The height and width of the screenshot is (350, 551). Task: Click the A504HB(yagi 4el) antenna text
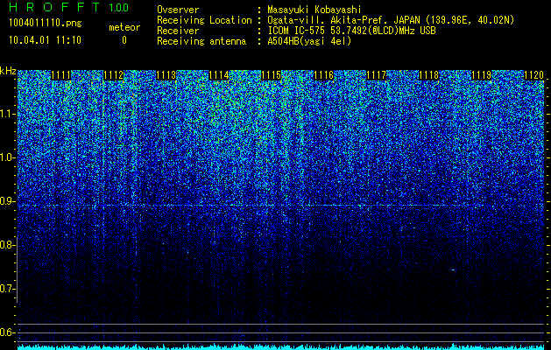coord(309,41)
